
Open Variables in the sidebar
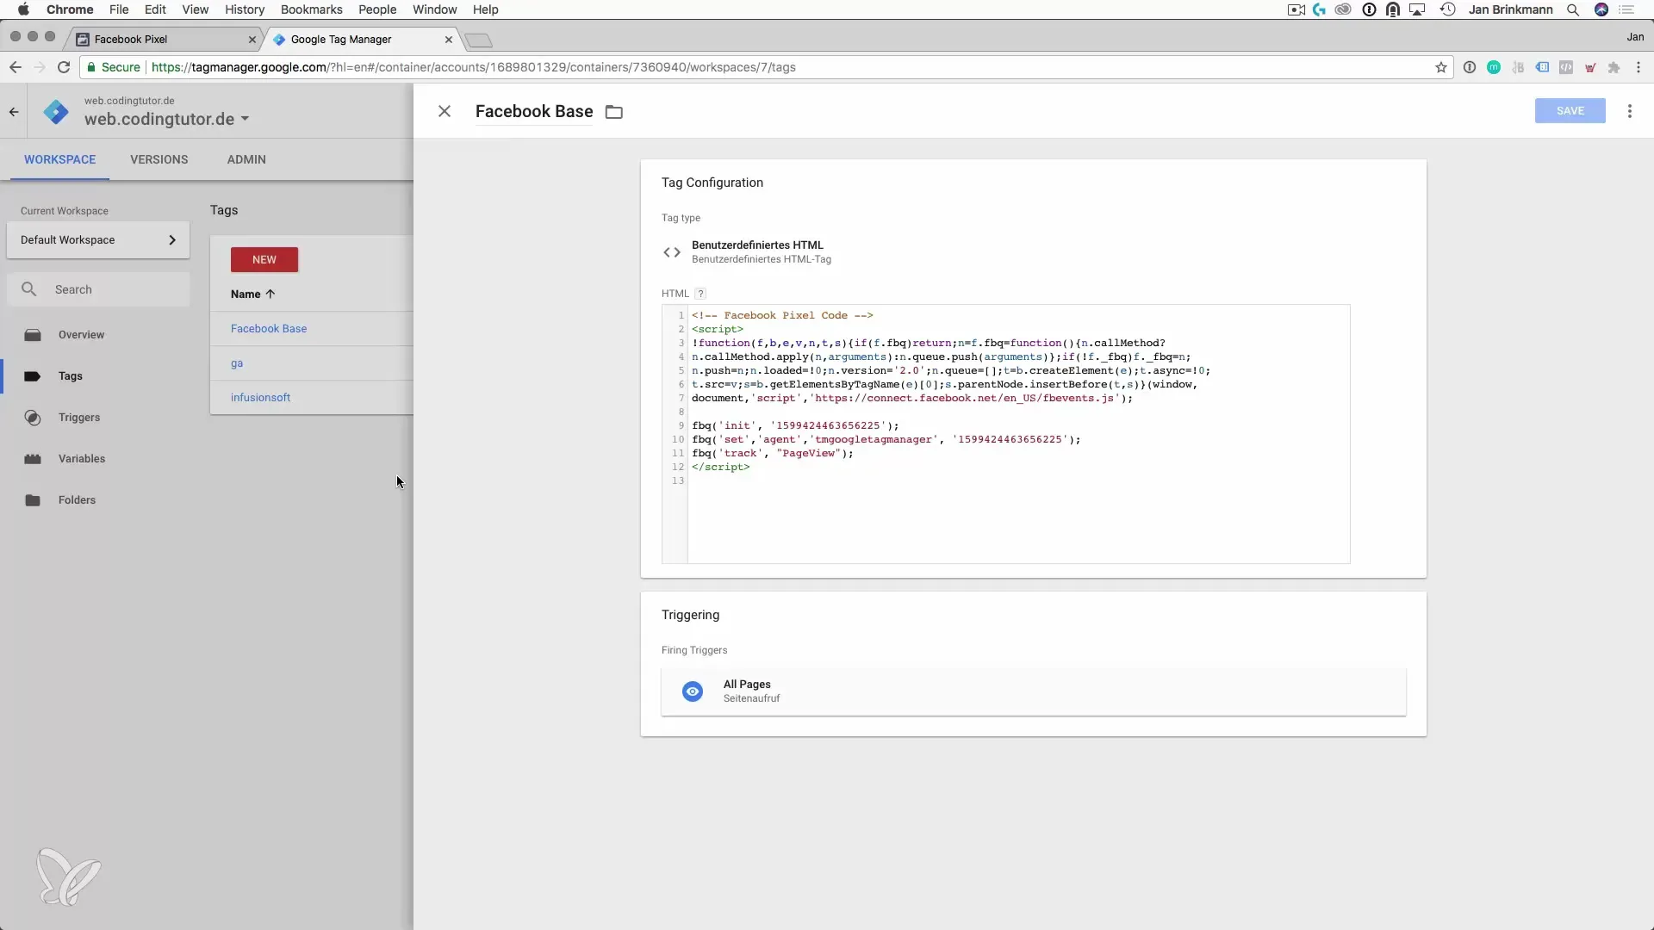[x=82, y=459]
